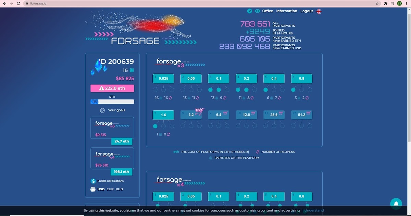Click the globe icon beside the currency options
The height and width of the screenshot is (216, 411).
[x=92, y=189]
